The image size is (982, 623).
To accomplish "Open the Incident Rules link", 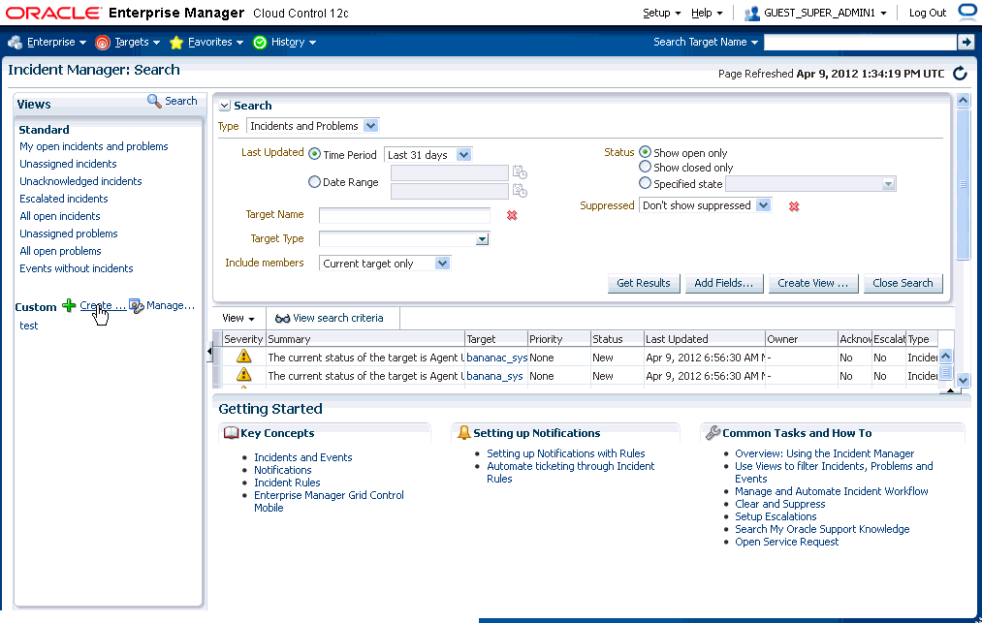I will pos(287,483).
